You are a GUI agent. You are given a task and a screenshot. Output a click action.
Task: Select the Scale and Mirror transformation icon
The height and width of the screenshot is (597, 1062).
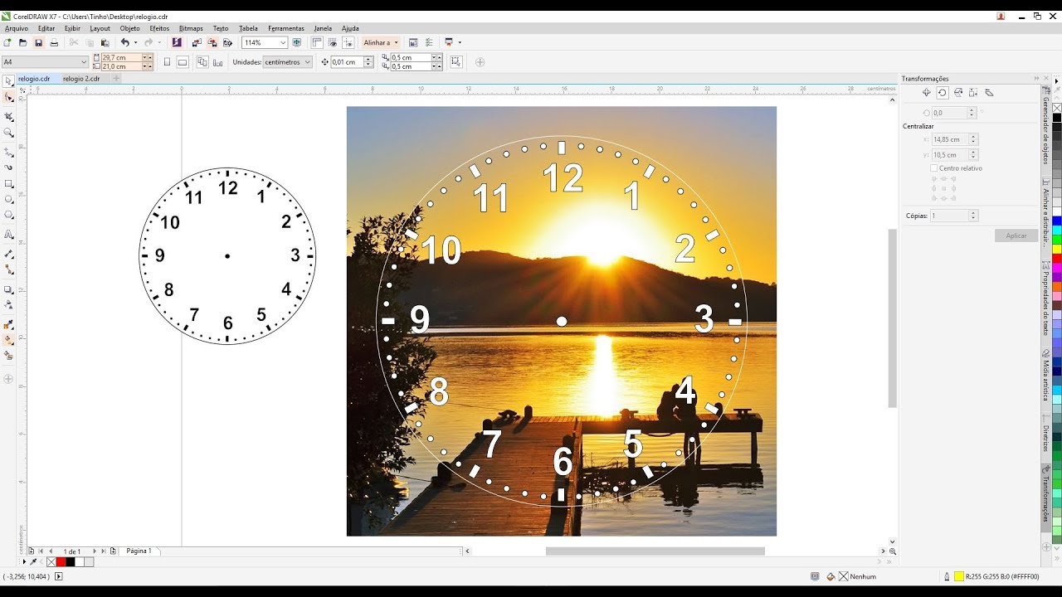(958, 93)
